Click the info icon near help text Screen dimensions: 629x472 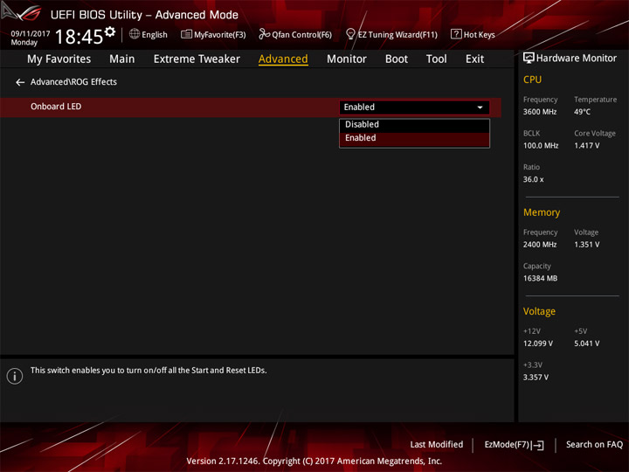click(15, 376)
